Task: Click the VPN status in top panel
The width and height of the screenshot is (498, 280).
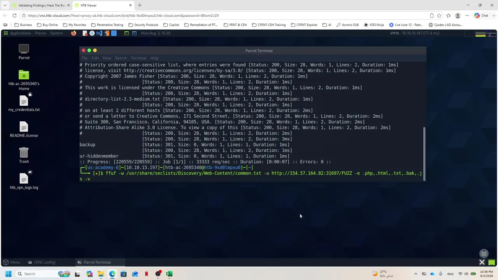Action: (x=415, y=33)
